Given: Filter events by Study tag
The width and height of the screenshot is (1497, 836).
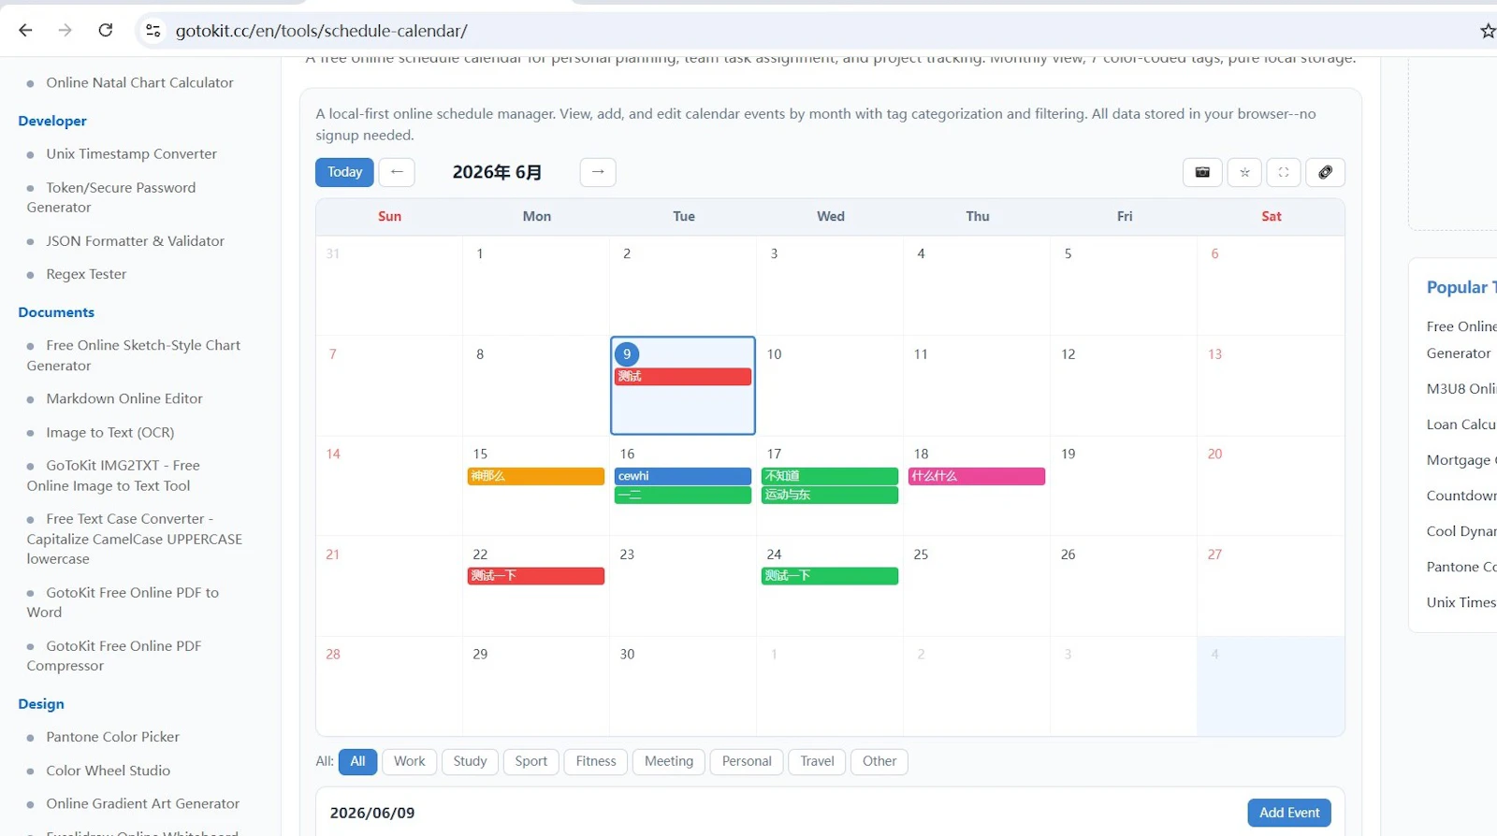Looking at the screenshot, I should (470, 761).
